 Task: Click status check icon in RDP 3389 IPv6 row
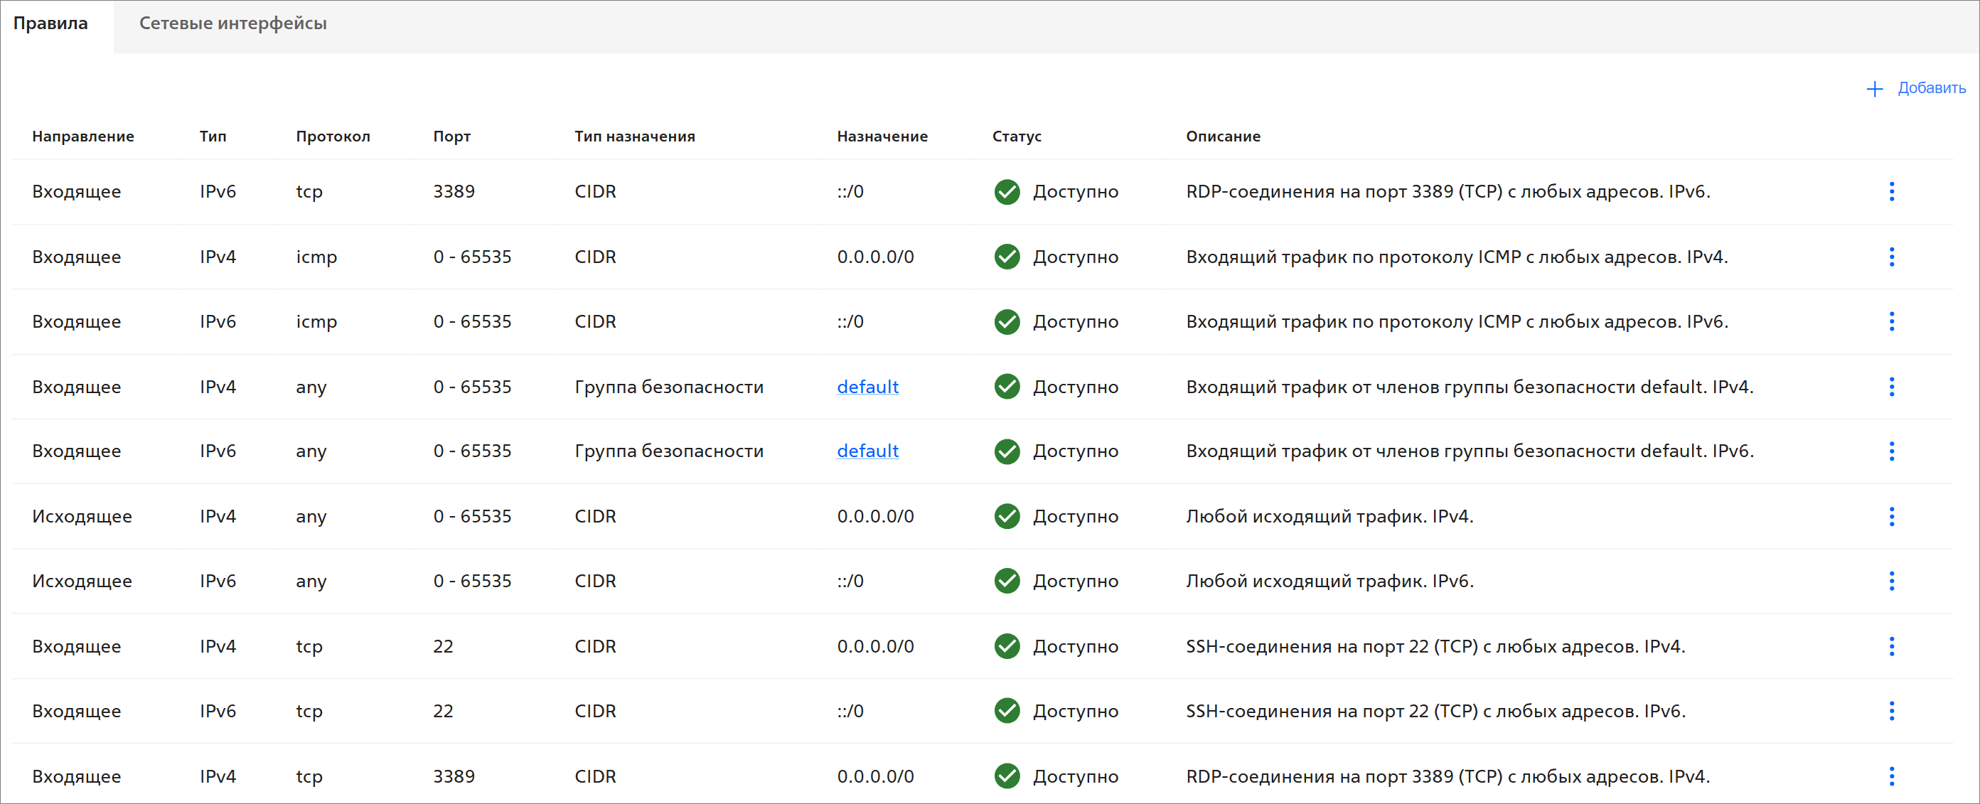(1007, 191)
